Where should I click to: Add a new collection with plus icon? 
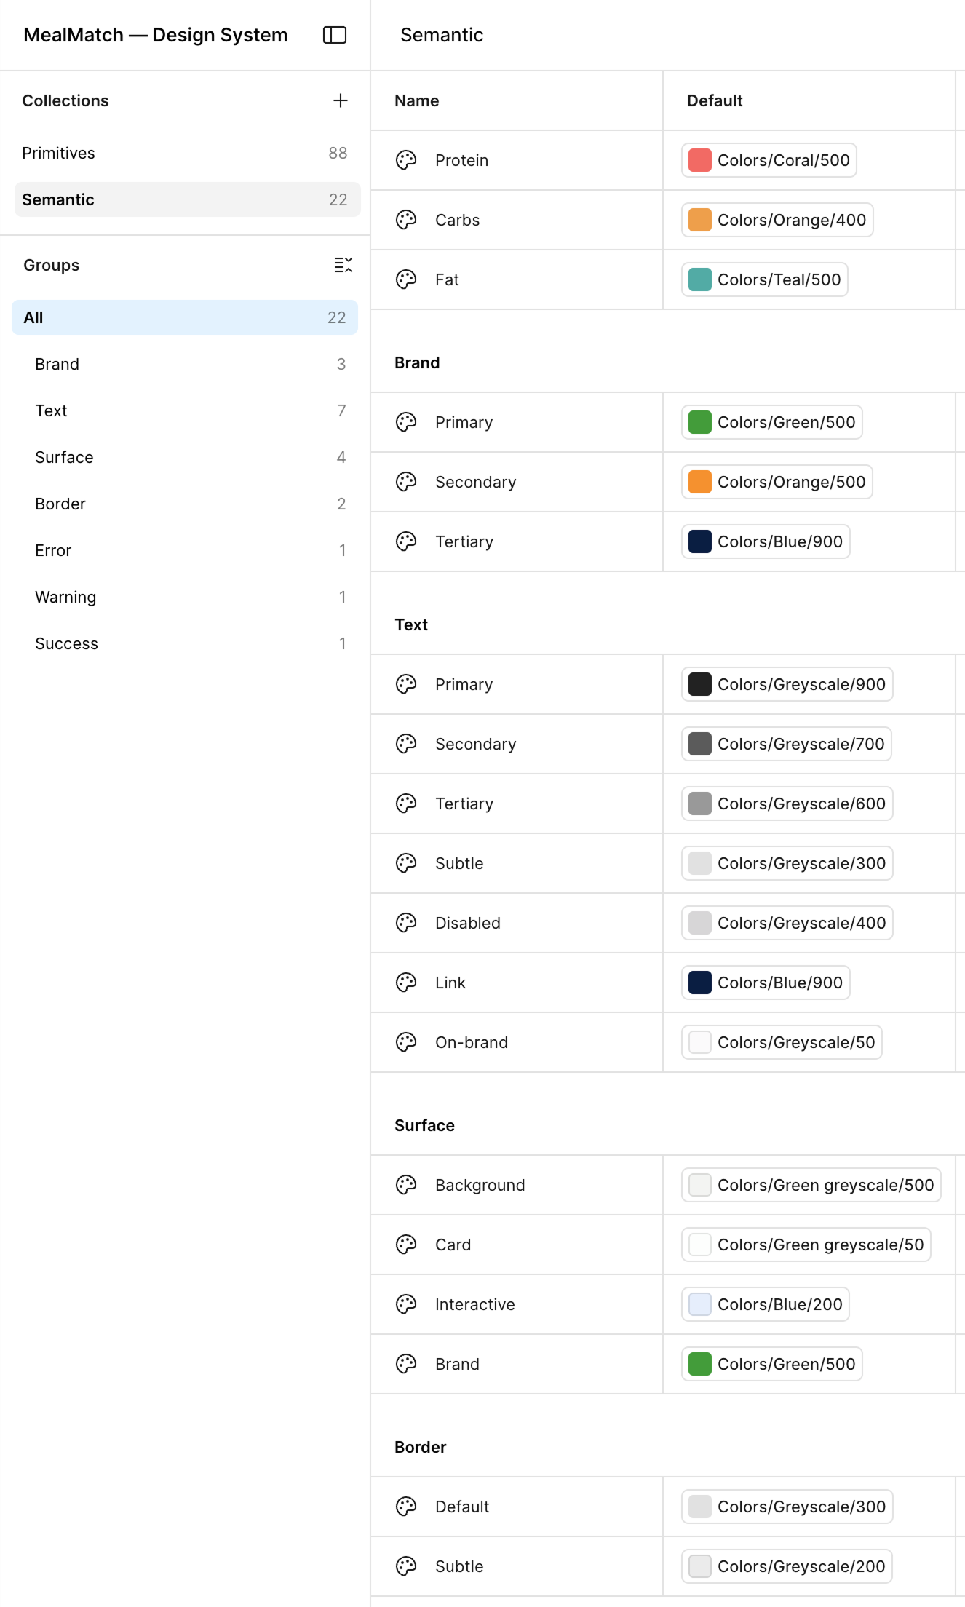click(x=340, y=100)
